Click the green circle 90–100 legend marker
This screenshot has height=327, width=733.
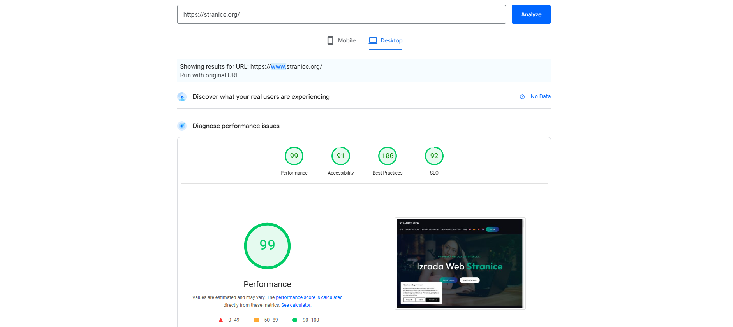point(295,320)
